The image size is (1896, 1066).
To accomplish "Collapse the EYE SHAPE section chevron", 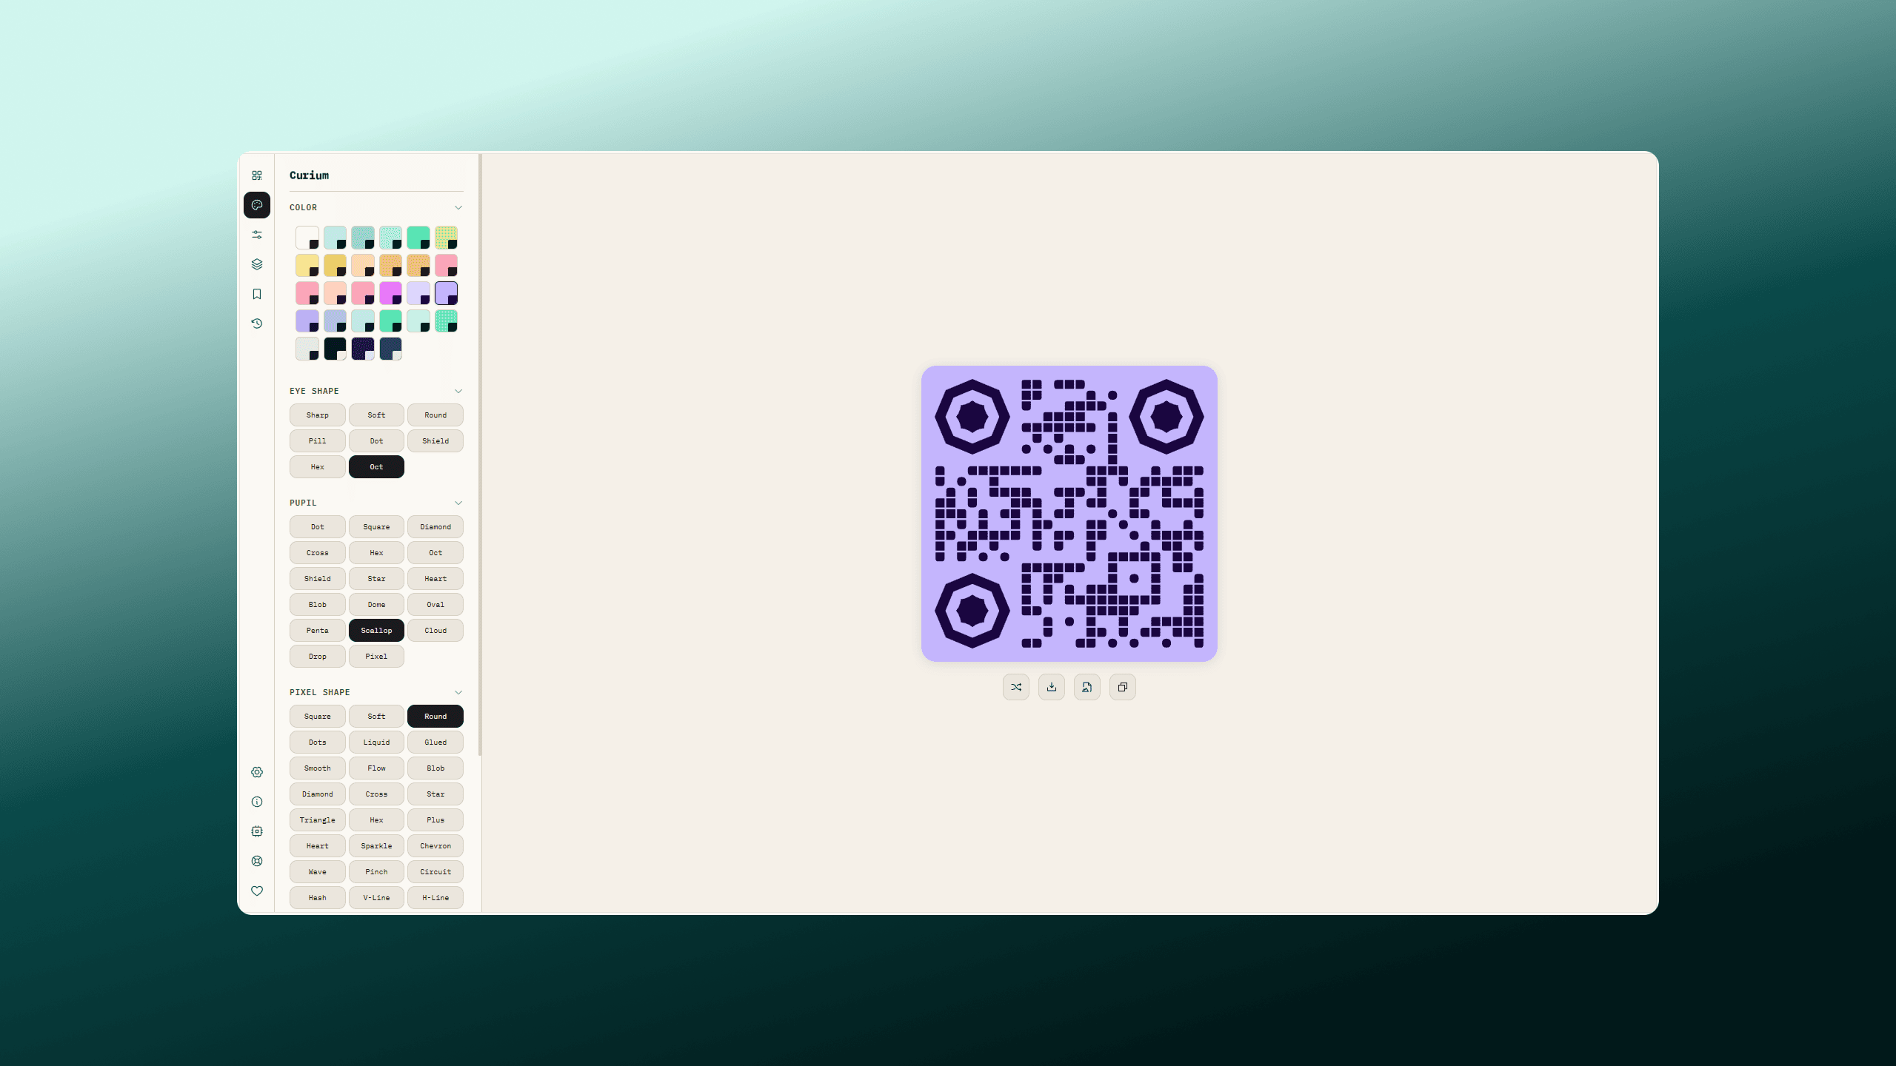I will point(458,391).
